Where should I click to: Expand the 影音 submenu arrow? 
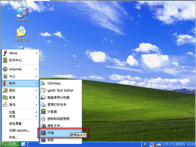[36, 98]
